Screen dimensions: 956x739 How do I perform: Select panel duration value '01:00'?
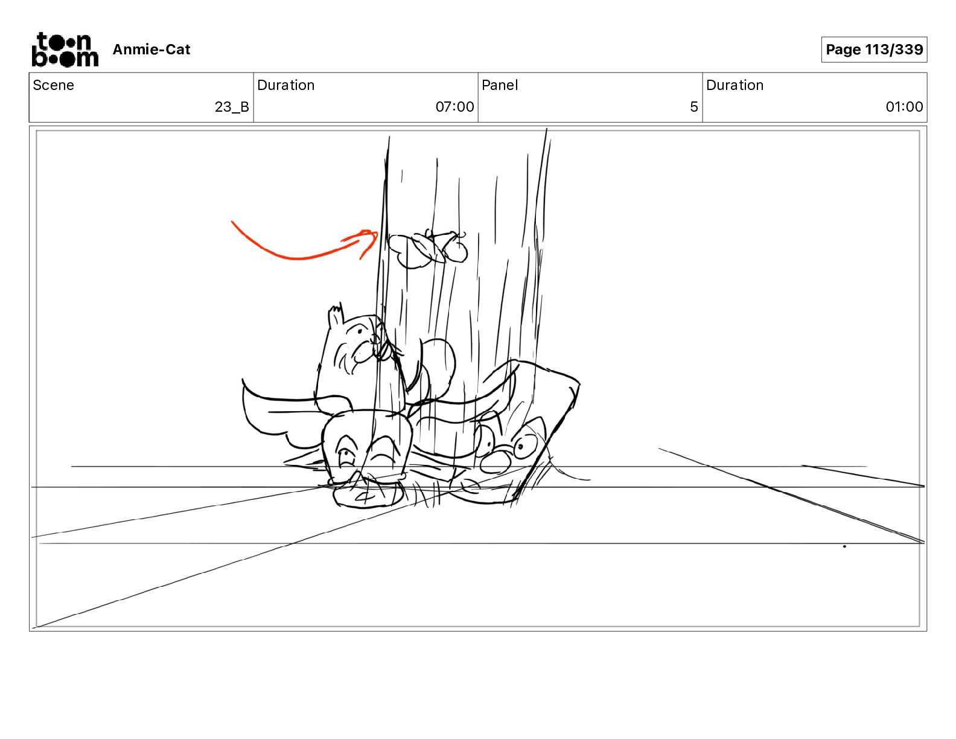(x=904, y=107)
